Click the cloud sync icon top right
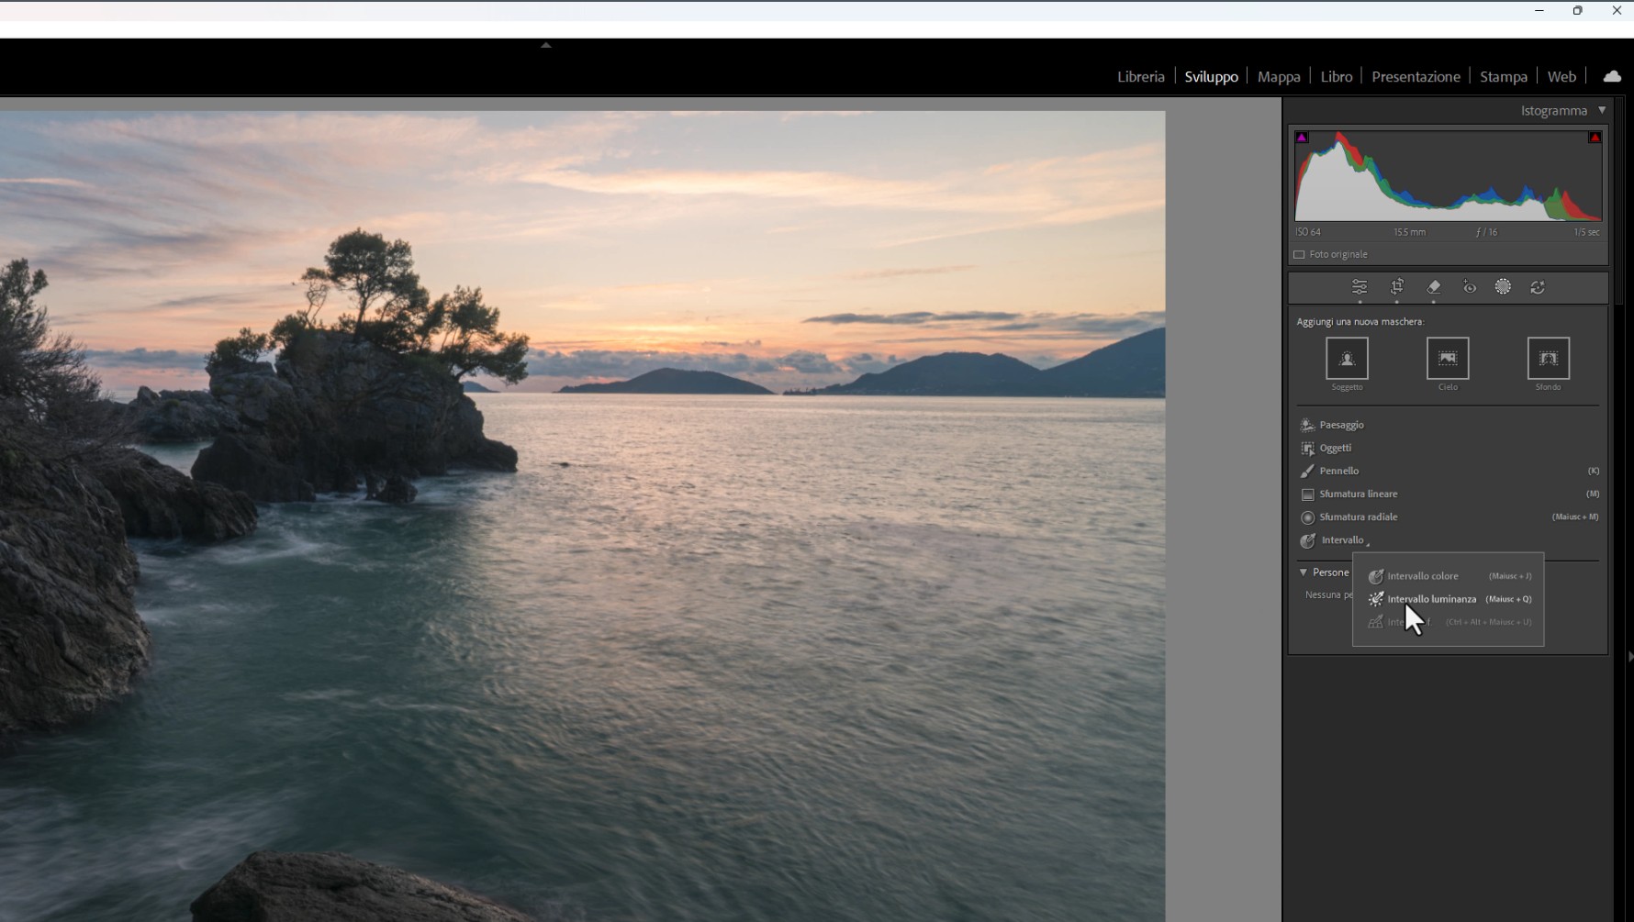 click(1612, 76)
